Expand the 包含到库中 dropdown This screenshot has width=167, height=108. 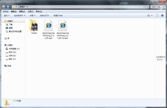20,16
